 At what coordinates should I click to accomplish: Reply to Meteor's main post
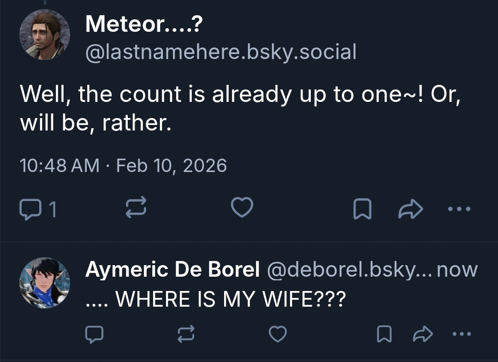(x=31, y=208)
